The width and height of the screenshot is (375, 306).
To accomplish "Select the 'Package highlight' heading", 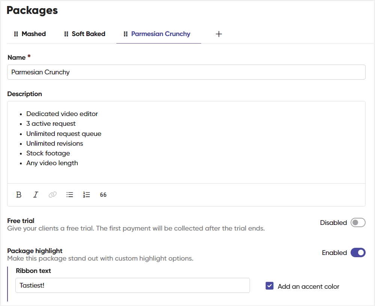I will click(x=35, y=251).
